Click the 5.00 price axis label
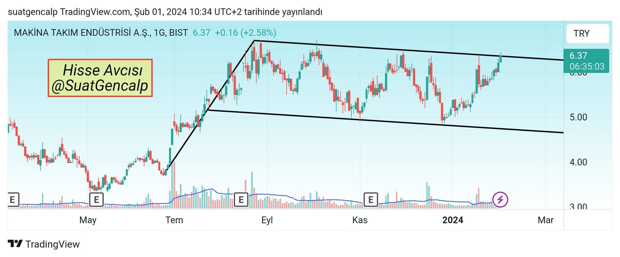The image size is (620, 257). (579, 117)
